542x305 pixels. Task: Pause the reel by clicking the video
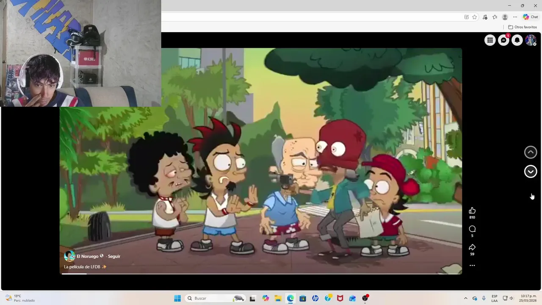261,161
